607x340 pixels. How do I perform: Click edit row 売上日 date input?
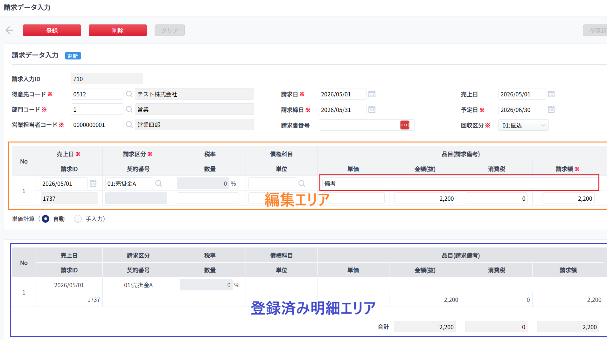[64, 184]
